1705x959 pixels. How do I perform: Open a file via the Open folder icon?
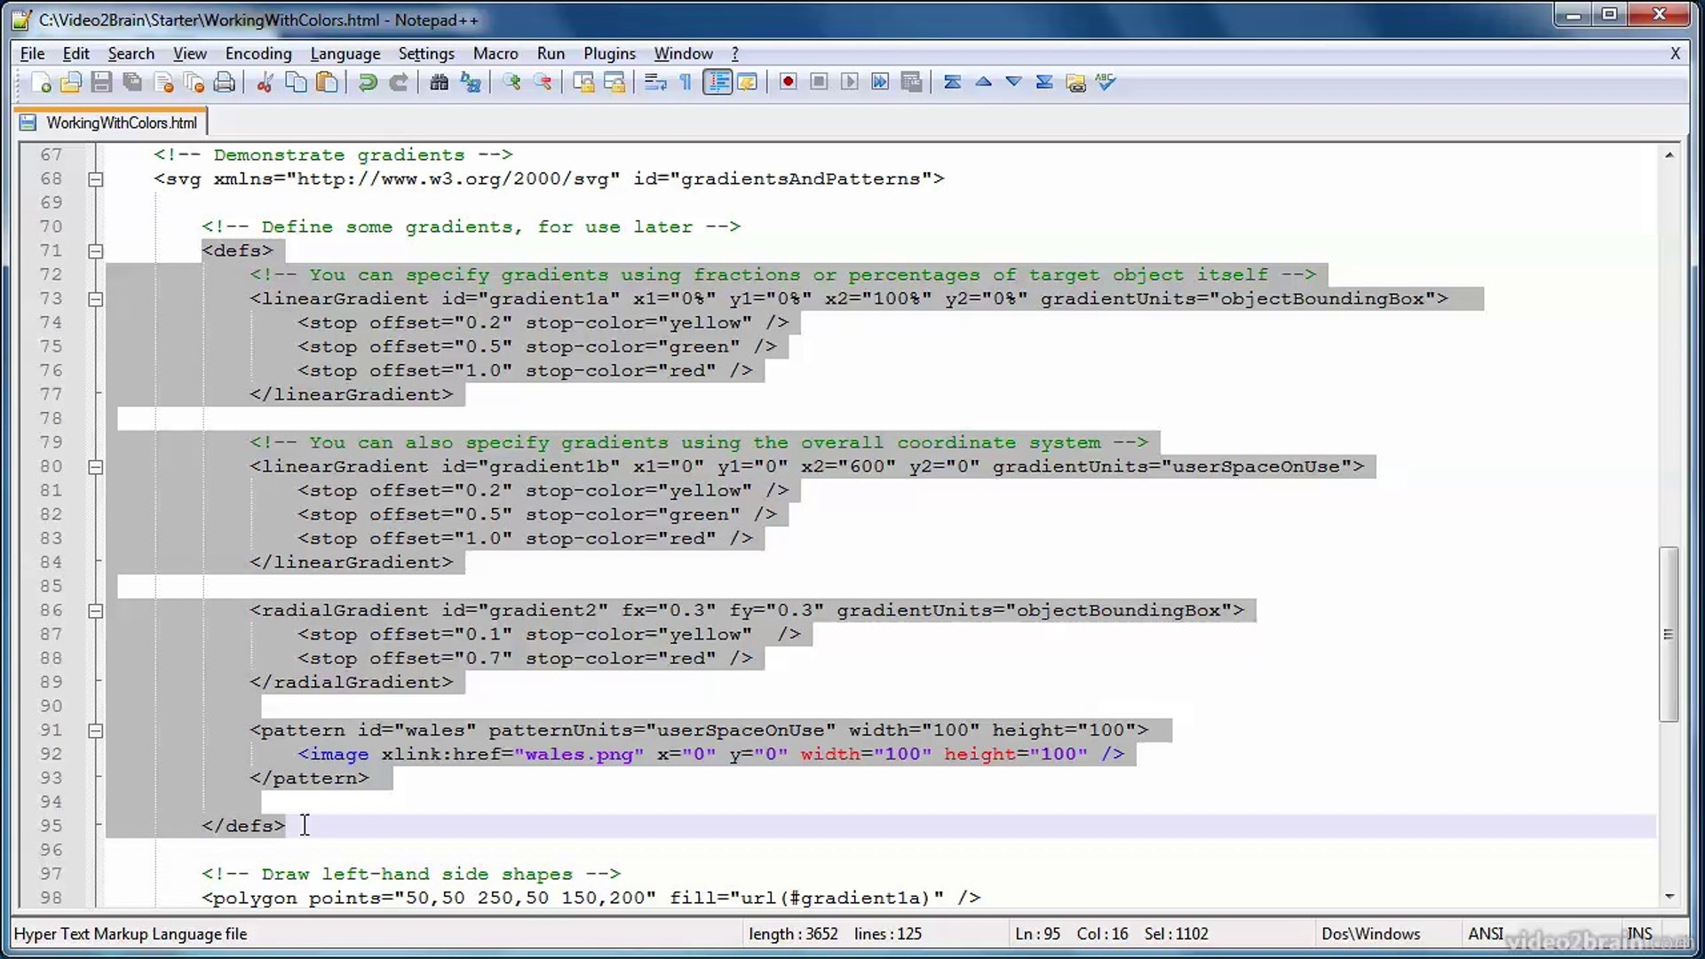[x=71, y=82]
